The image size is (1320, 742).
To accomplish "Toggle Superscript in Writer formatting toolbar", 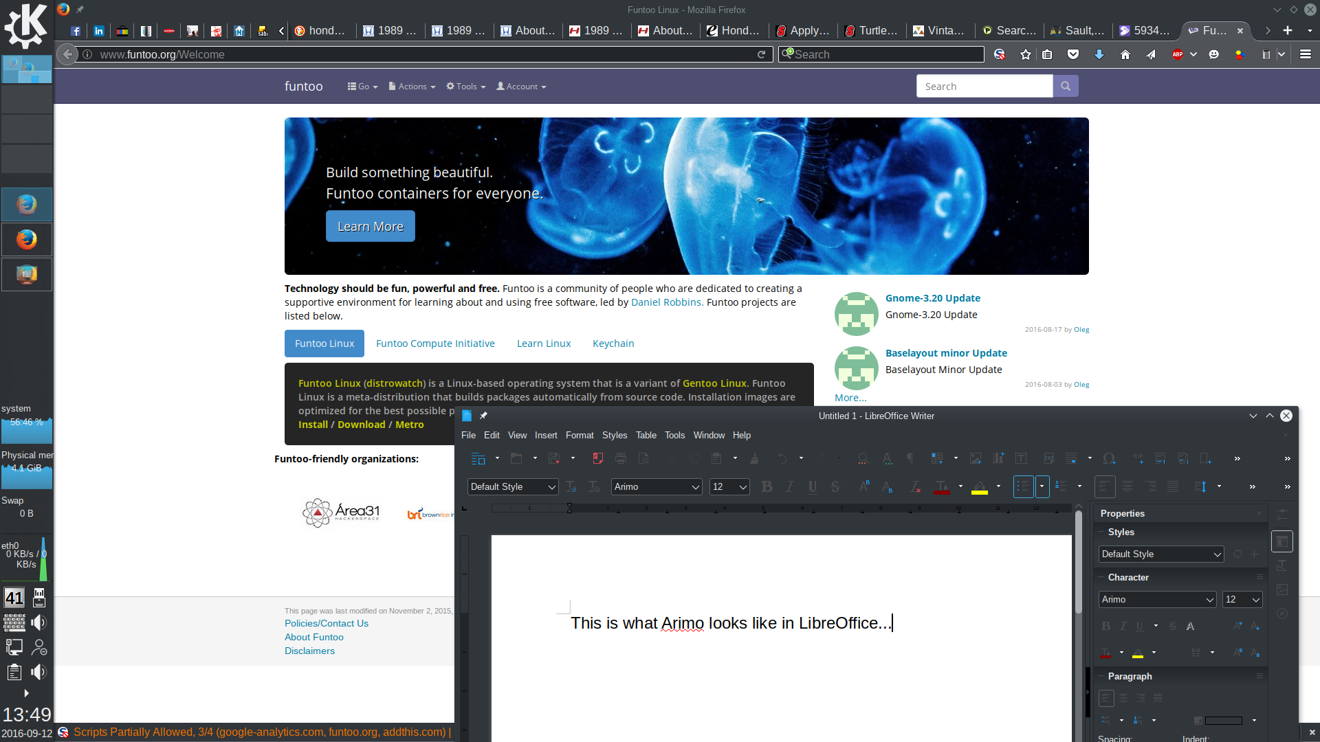I will coord(864,486).
